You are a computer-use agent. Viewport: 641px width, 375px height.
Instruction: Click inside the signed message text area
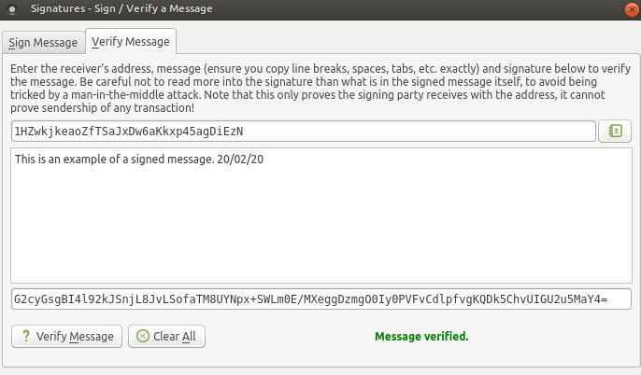pos(321,215)
